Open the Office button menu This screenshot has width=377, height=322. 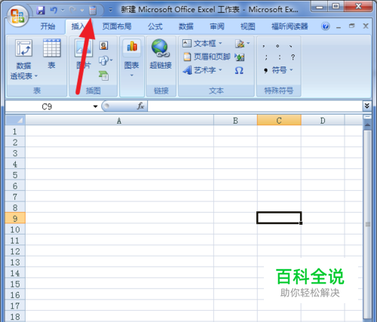click(17, 16)
